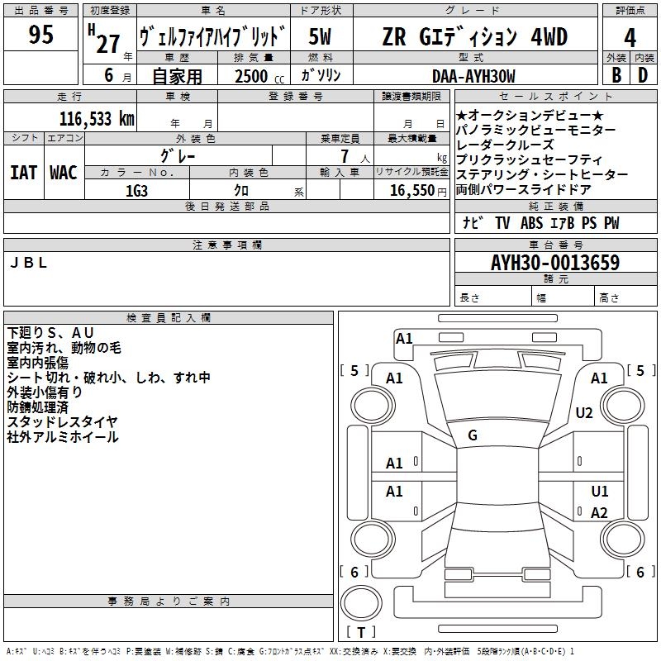Click the seating capacity 7 人
Screen dimensions: 661x661
tap(355, 157)
